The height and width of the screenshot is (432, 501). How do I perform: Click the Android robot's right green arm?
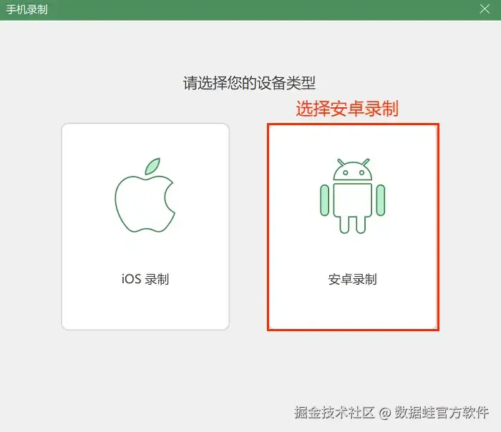click(381, 200)
